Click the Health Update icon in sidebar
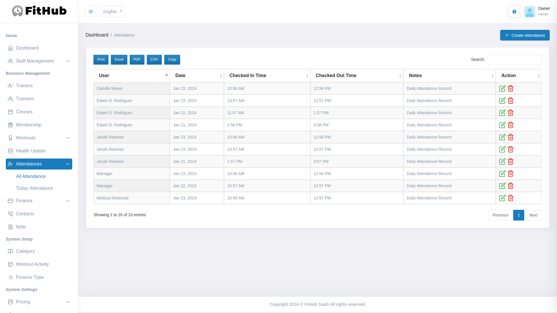 (x=10, y=151)
